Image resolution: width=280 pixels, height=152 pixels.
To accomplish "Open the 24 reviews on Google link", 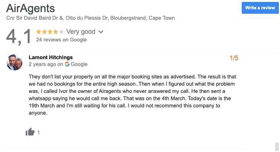I will point(61,40).
